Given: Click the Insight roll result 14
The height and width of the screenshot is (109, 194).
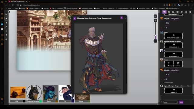Looking at the screenshot, I should pyautogui.click(x=174, y=90).
